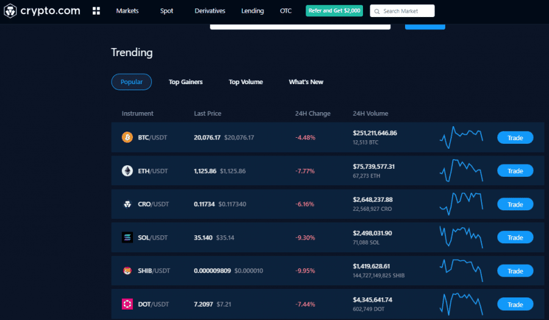Show the What's New tab
Image resolution: width=549 pixels, height=320 pixels.
306,82
